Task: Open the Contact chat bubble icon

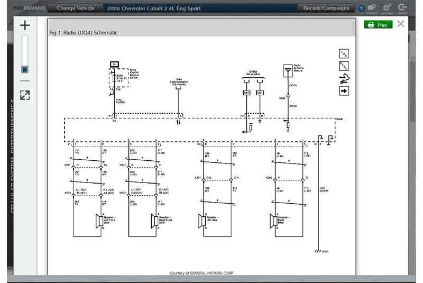Action: click(372, 8)
